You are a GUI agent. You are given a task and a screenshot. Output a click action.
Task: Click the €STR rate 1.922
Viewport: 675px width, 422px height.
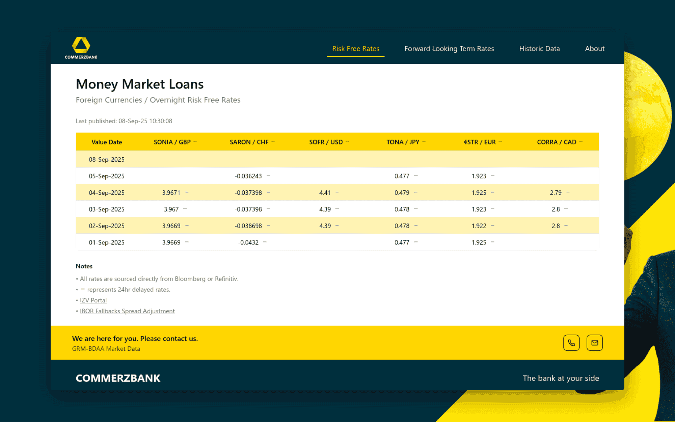[x=479, y=226]
